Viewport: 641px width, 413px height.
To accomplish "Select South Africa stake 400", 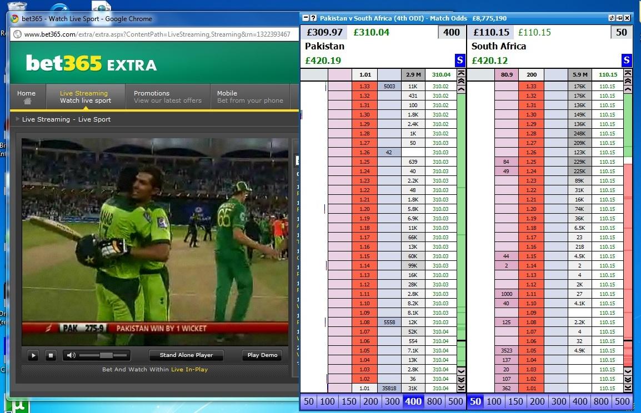I will coord(580,401).
